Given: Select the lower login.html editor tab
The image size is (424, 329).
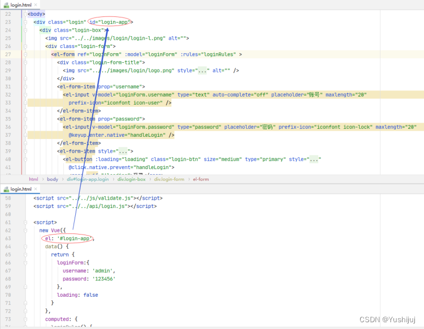Looking at the screenshot, I should pos(20,189).
